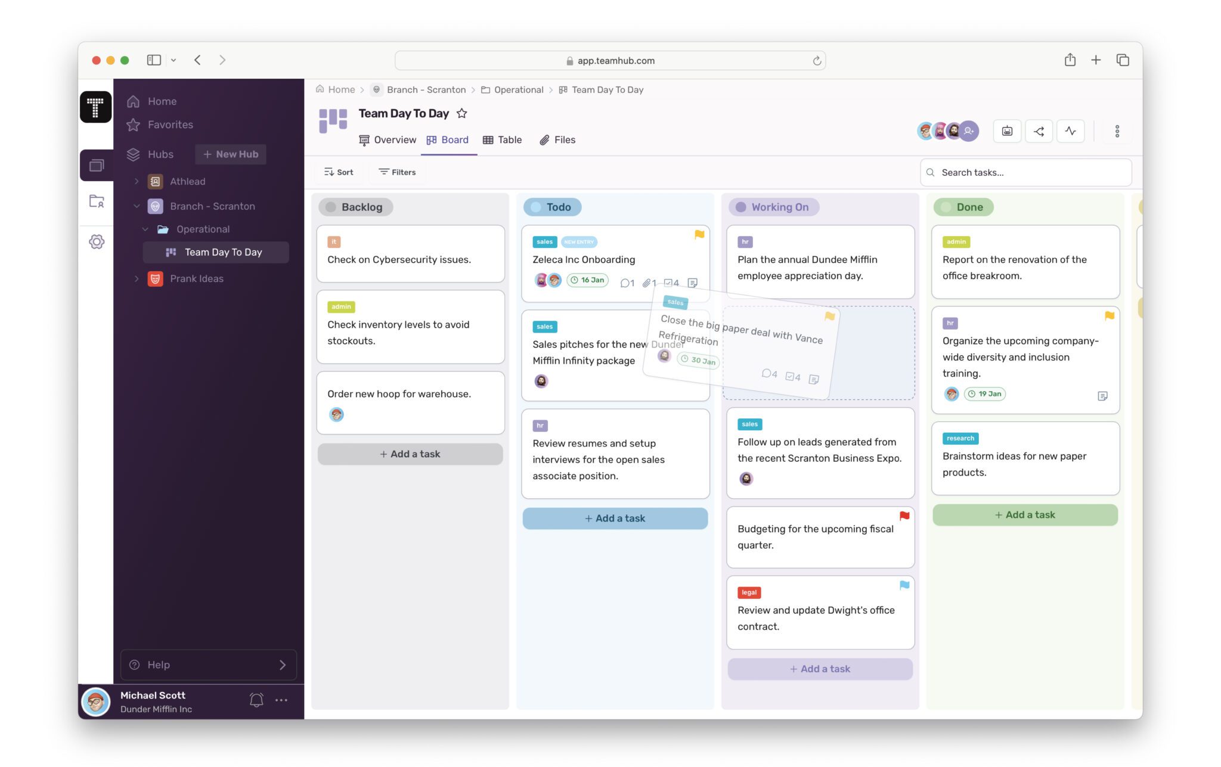Viewport: 1221px width, 767px height.
Task: Open the three-dot board options menu
Action: tap(1117, 131)
